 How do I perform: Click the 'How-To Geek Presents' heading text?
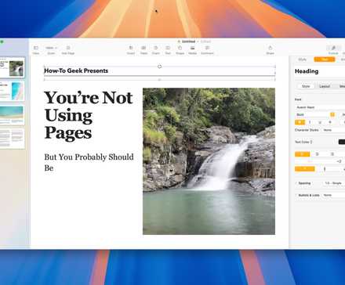(x=76, y=70)
